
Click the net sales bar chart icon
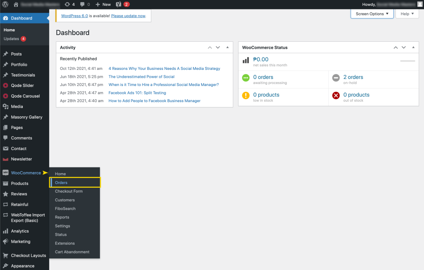click(x=246, y=61)
